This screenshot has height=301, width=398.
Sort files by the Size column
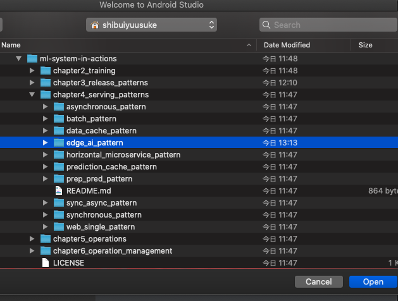click(375, 45)
